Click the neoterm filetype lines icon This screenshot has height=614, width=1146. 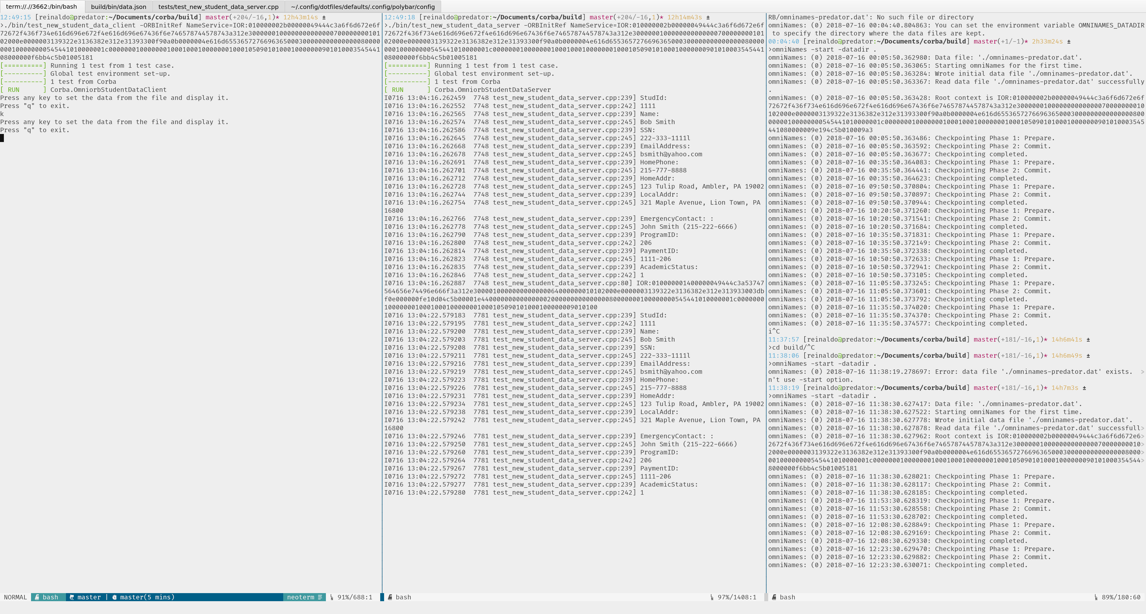pos(320,597)
